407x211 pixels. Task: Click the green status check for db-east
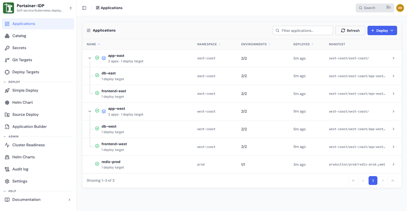pyautogui.click(x=97, y=76)
